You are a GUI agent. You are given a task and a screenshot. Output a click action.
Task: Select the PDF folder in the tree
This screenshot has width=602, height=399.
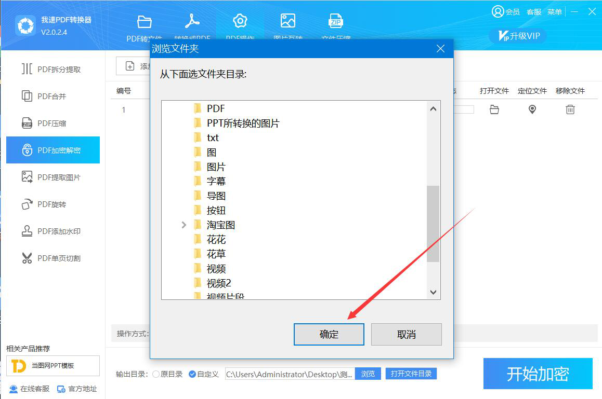[216, 109]
